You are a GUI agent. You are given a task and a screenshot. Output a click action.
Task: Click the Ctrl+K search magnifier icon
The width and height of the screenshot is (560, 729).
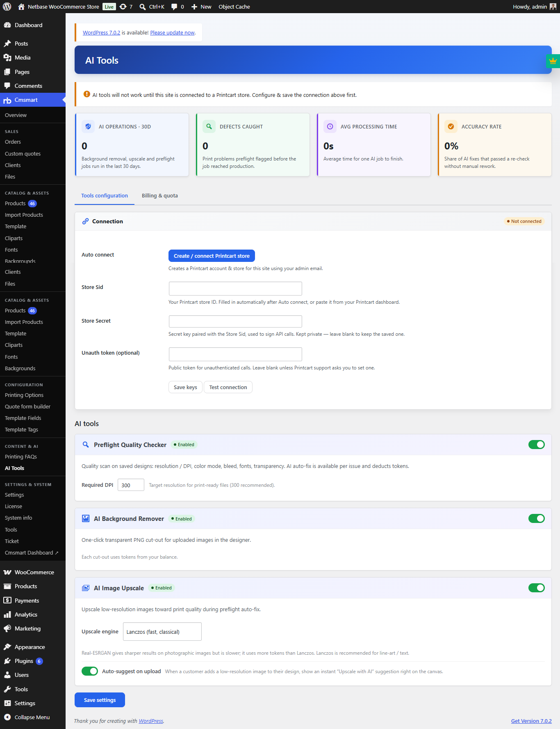142,7
